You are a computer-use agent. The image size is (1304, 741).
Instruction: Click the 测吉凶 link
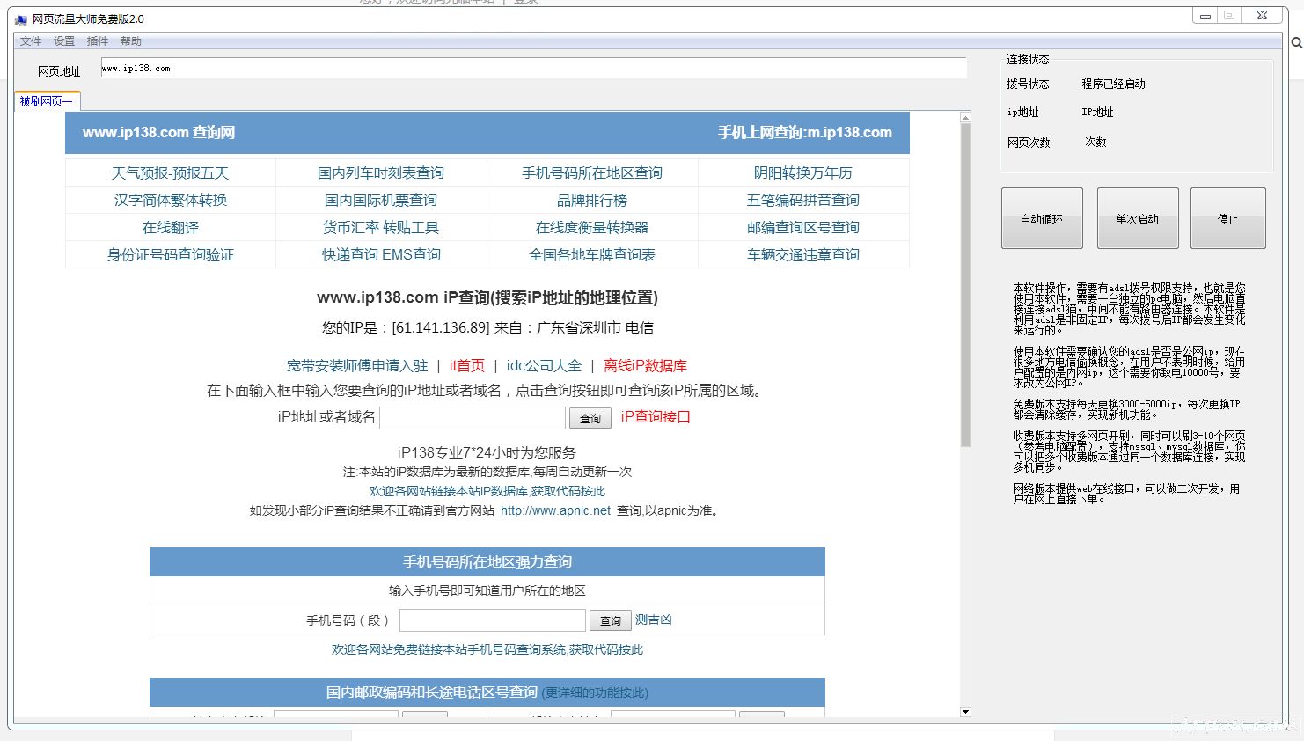pyautogui.click(x=655, y=620)
